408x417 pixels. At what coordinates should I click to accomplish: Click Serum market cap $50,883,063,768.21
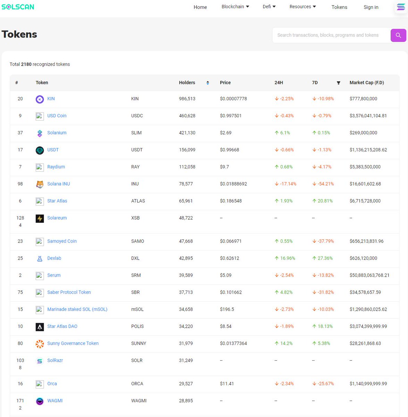(369, 275)
